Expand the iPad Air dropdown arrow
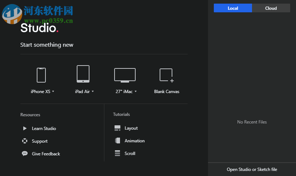 pos(93,91)
